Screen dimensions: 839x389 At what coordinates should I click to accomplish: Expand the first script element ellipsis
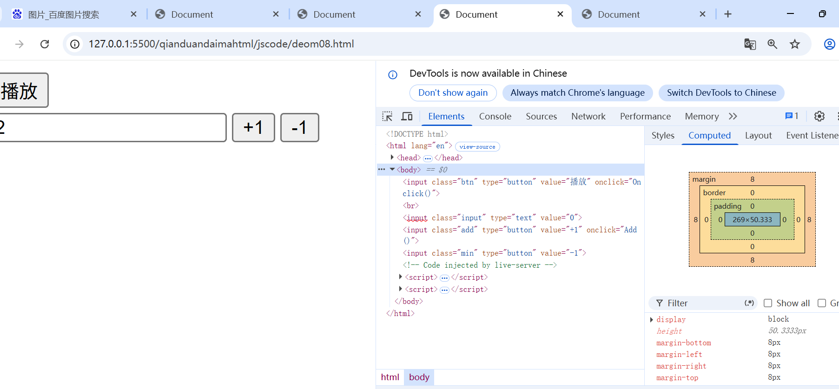pyautogui.click(x=444, y=278)
